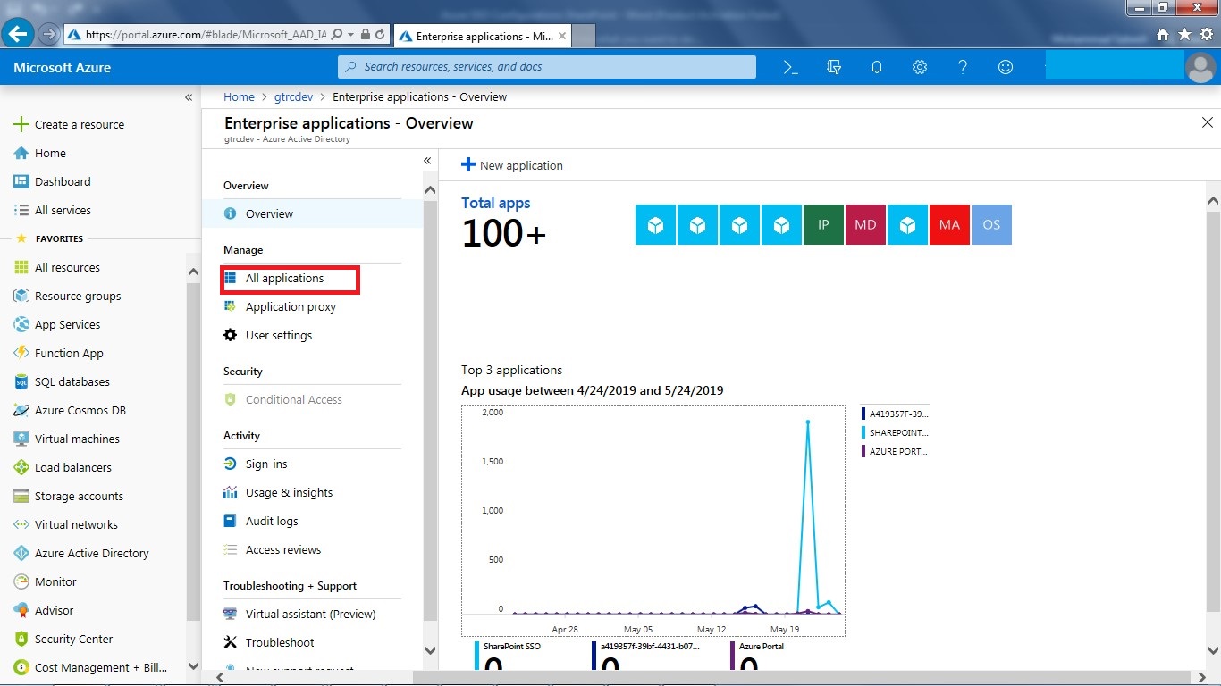Open the notifications bell
Image resolution: width=1221 pixels, height=686 pixels.
tap(876, 67)
